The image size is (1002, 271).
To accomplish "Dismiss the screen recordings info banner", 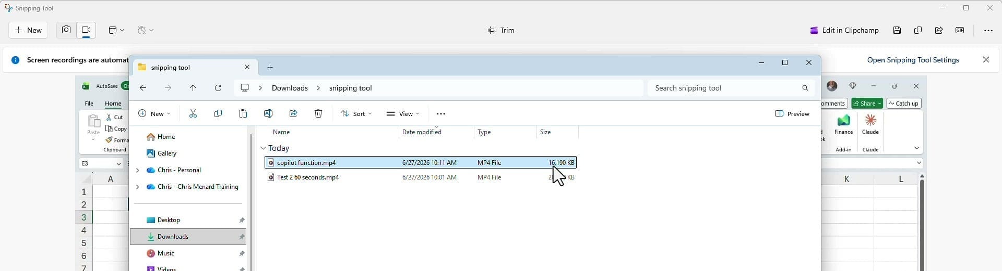I will coord(986,60).
